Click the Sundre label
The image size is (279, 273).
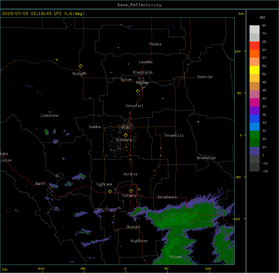pyautogui.click(x=95, y=127)
